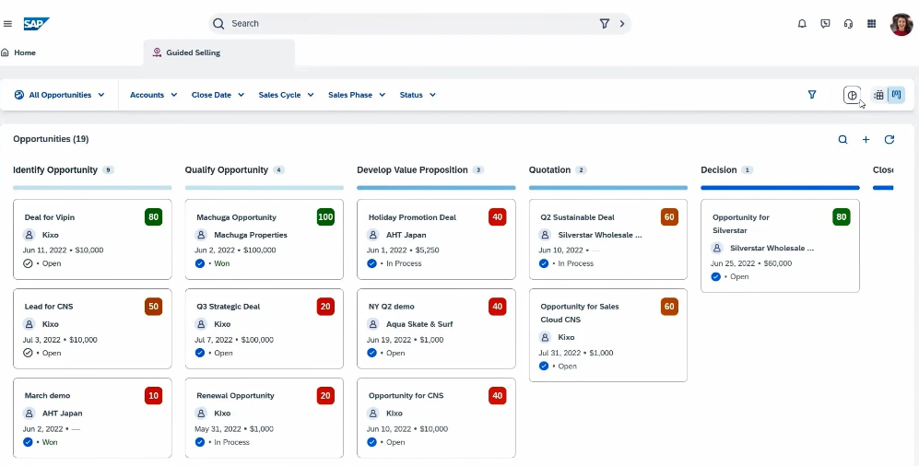Refresh the opportunities list
The width and height of the screenshot is (919, 466).
(890, 139)
